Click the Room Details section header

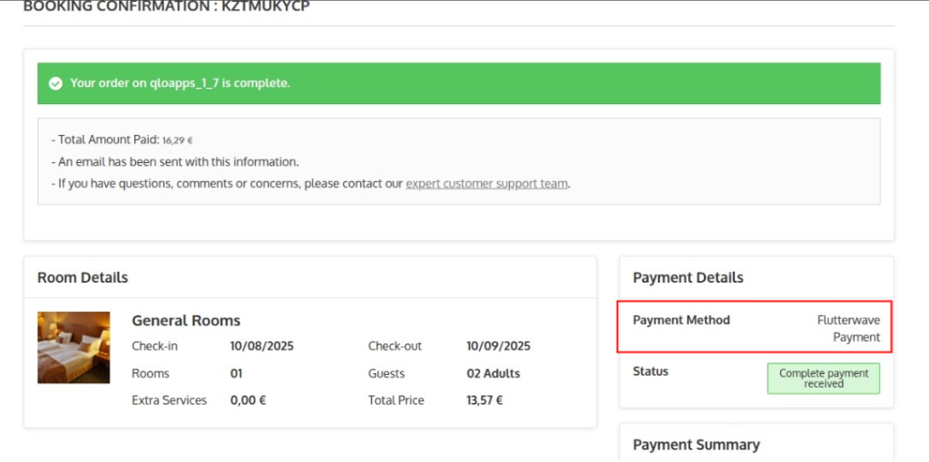[83, 277]
